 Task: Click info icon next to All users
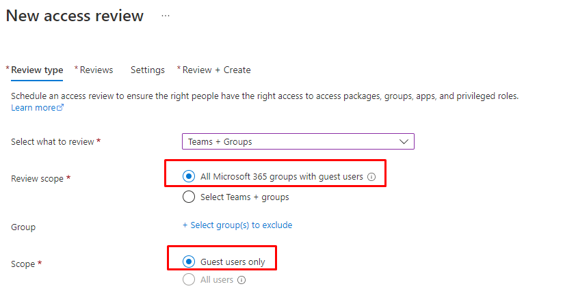(x=241, y=280)
